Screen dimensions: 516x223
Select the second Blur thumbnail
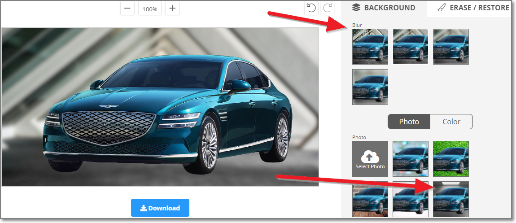click(x=411, y=47)
